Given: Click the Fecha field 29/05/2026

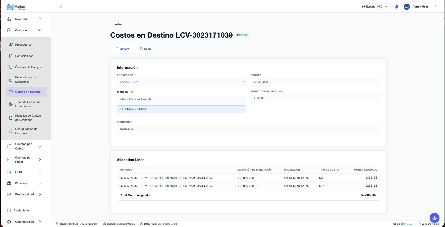Looking at the screenshot, I should point(315,82).
